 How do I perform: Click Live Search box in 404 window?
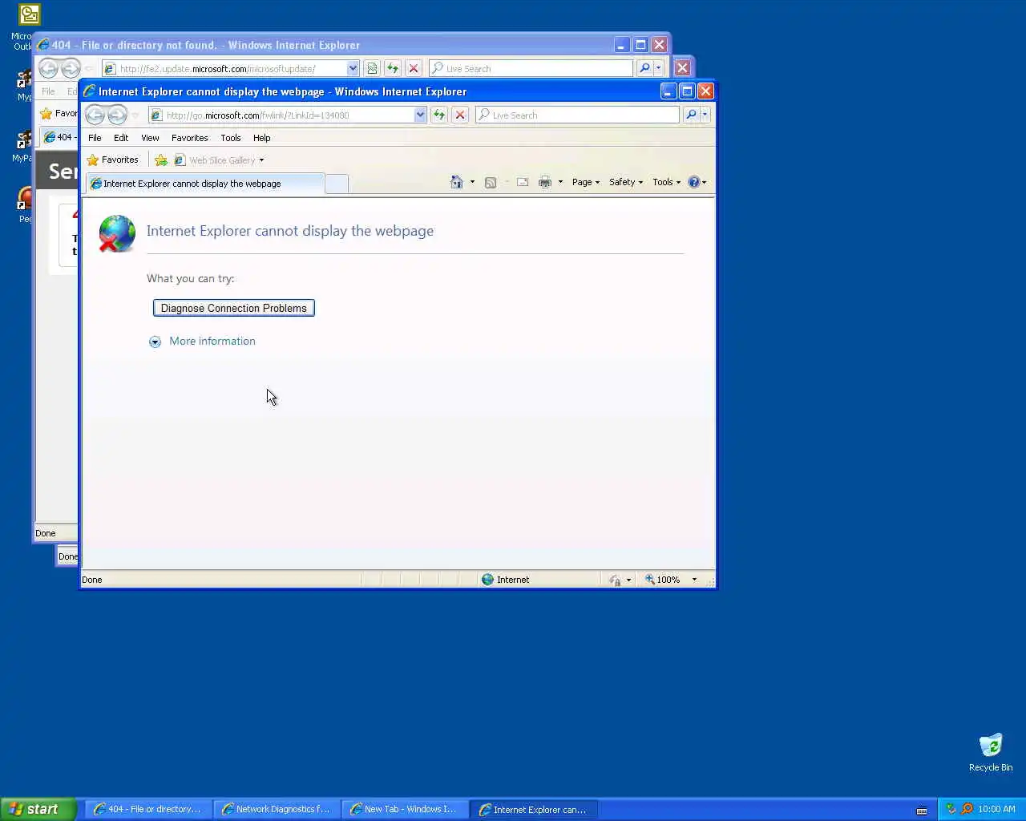(x=531, y=69)
